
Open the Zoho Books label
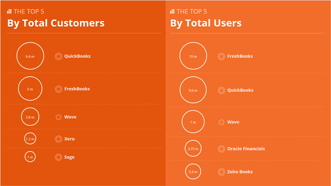point(240,172)
